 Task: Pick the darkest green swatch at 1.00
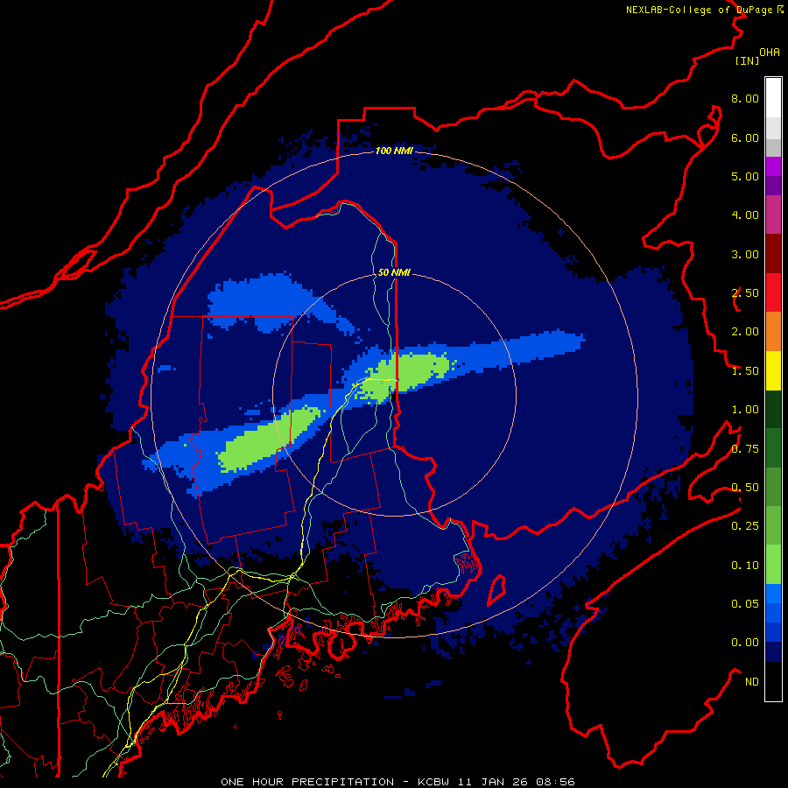tap(773, 409)
